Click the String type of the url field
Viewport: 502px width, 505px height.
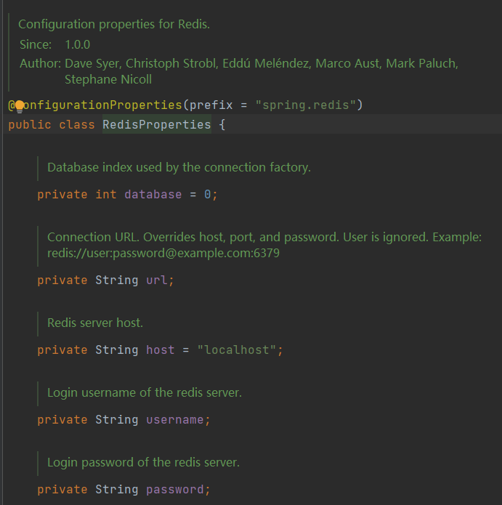(116, 280)
